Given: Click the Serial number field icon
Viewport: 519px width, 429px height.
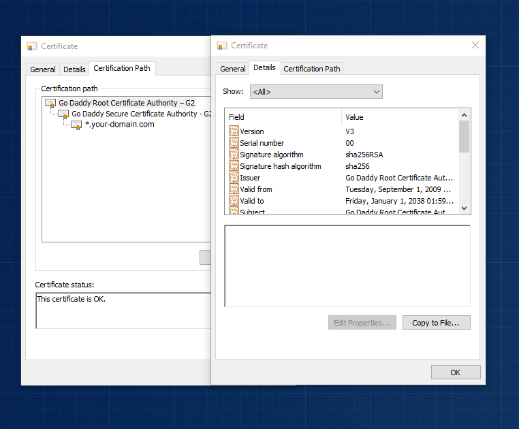Looking at the screenshot, I should tap(234, 143).
